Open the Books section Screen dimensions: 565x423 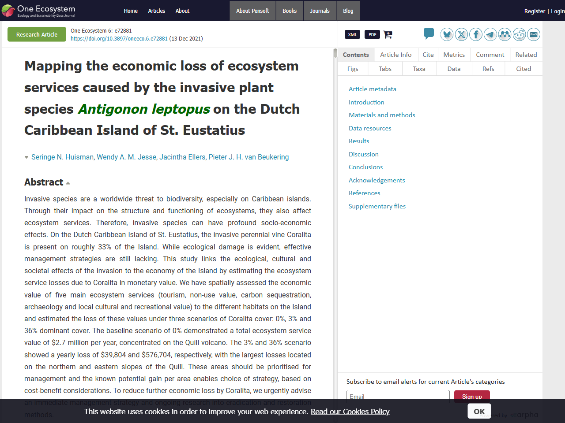(290, 11)
